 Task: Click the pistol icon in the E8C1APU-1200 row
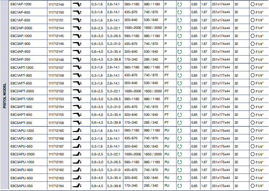[x=77, y=130]
